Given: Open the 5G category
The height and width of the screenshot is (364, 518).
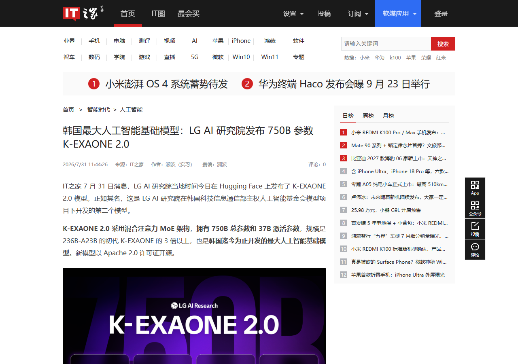Looking at the screenshot, I should pos(195,57).
